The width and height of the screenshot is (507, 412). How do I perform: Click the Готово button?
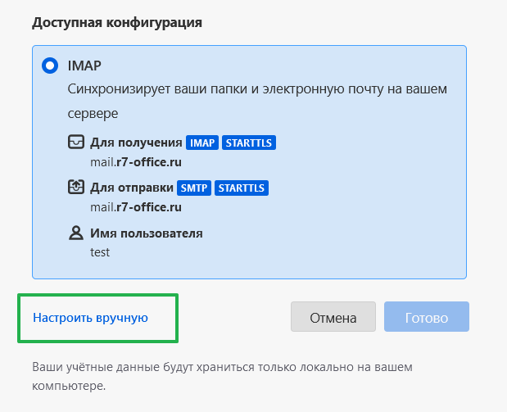coord(427,317)
